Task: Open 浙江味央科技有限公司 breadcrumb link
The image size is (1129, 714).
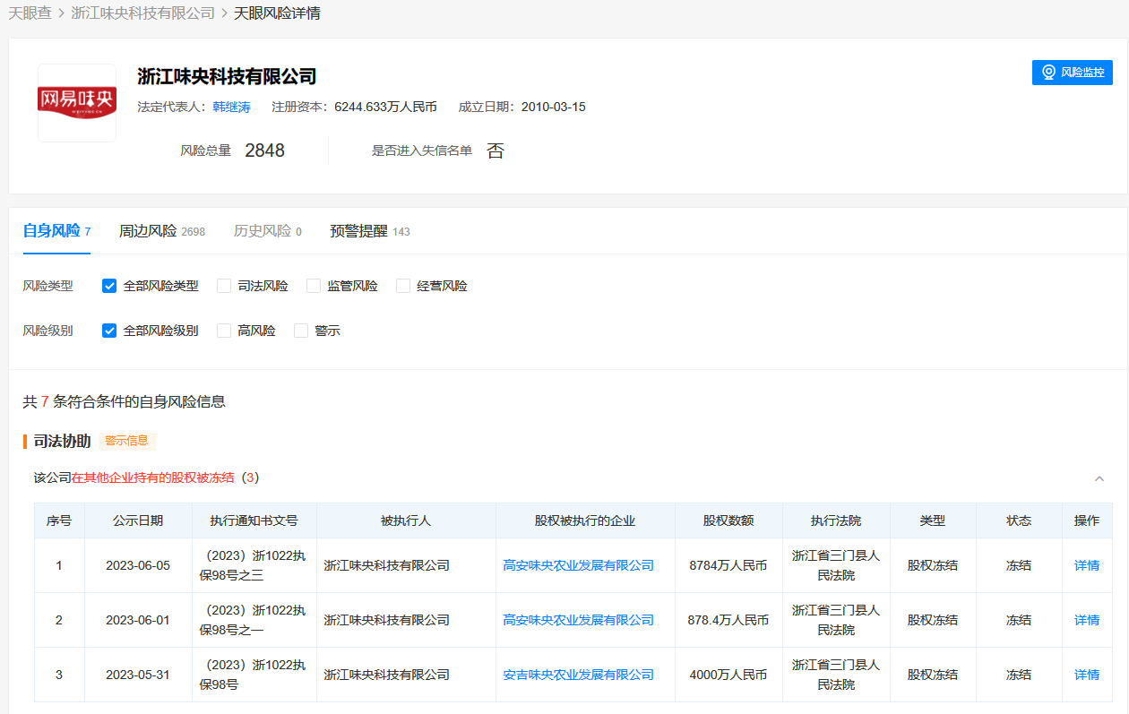Action: click(143, 13)
